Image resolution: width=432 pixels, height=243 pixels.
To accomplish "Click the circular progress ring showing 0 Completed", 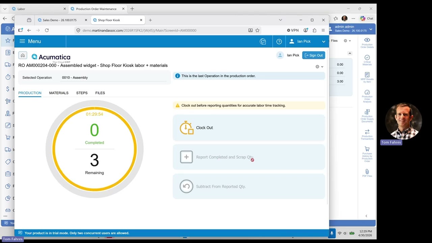I will [x=94, y=149].
